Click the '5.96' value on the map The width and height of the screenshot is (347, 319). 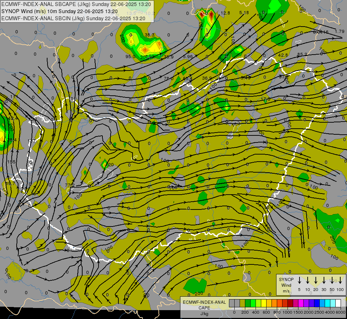pos(188,56)
